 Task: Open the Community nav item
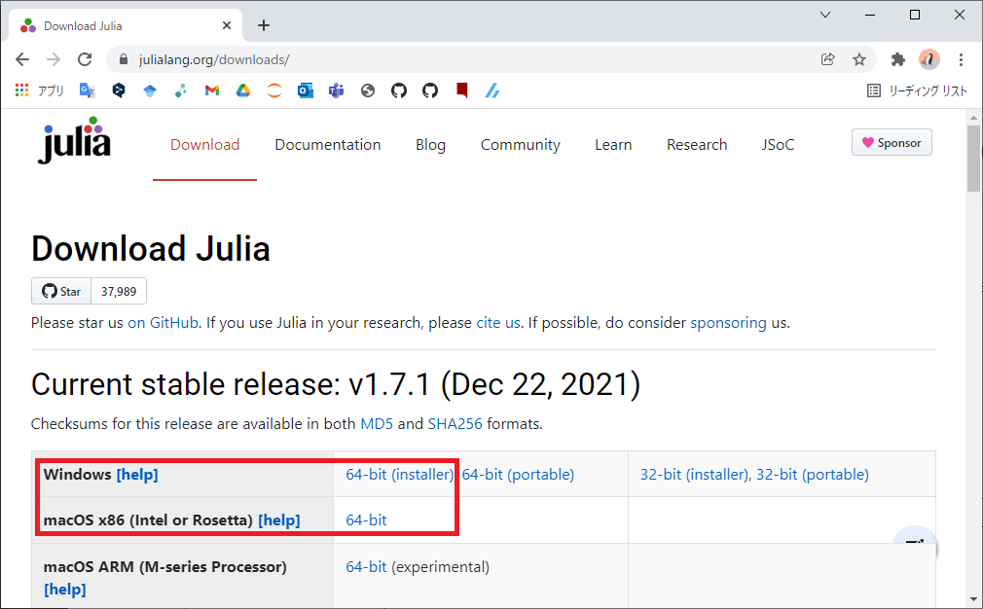tap(521, 145)
